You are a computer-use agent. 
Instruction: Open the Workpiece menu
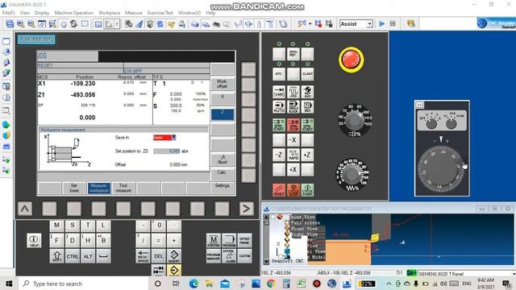110,13
